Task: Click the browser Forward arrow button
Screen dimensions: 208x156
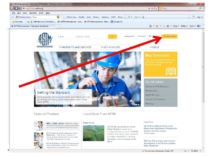Action: pyautogui.click(x=16, y=8)
